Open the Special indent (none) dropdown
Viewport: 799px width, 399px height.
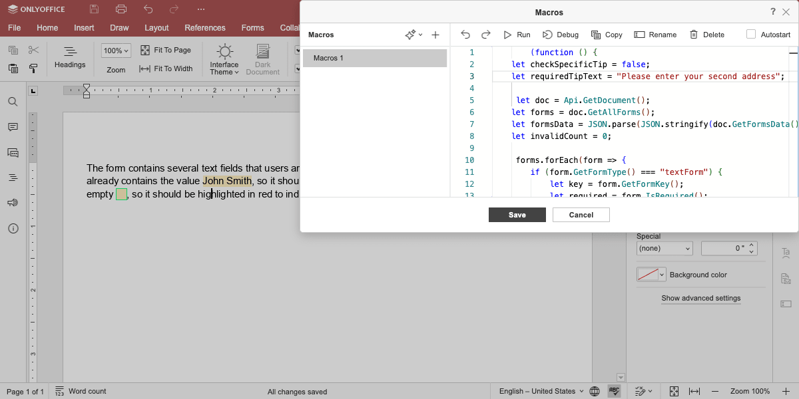click(x=665, y=248)
